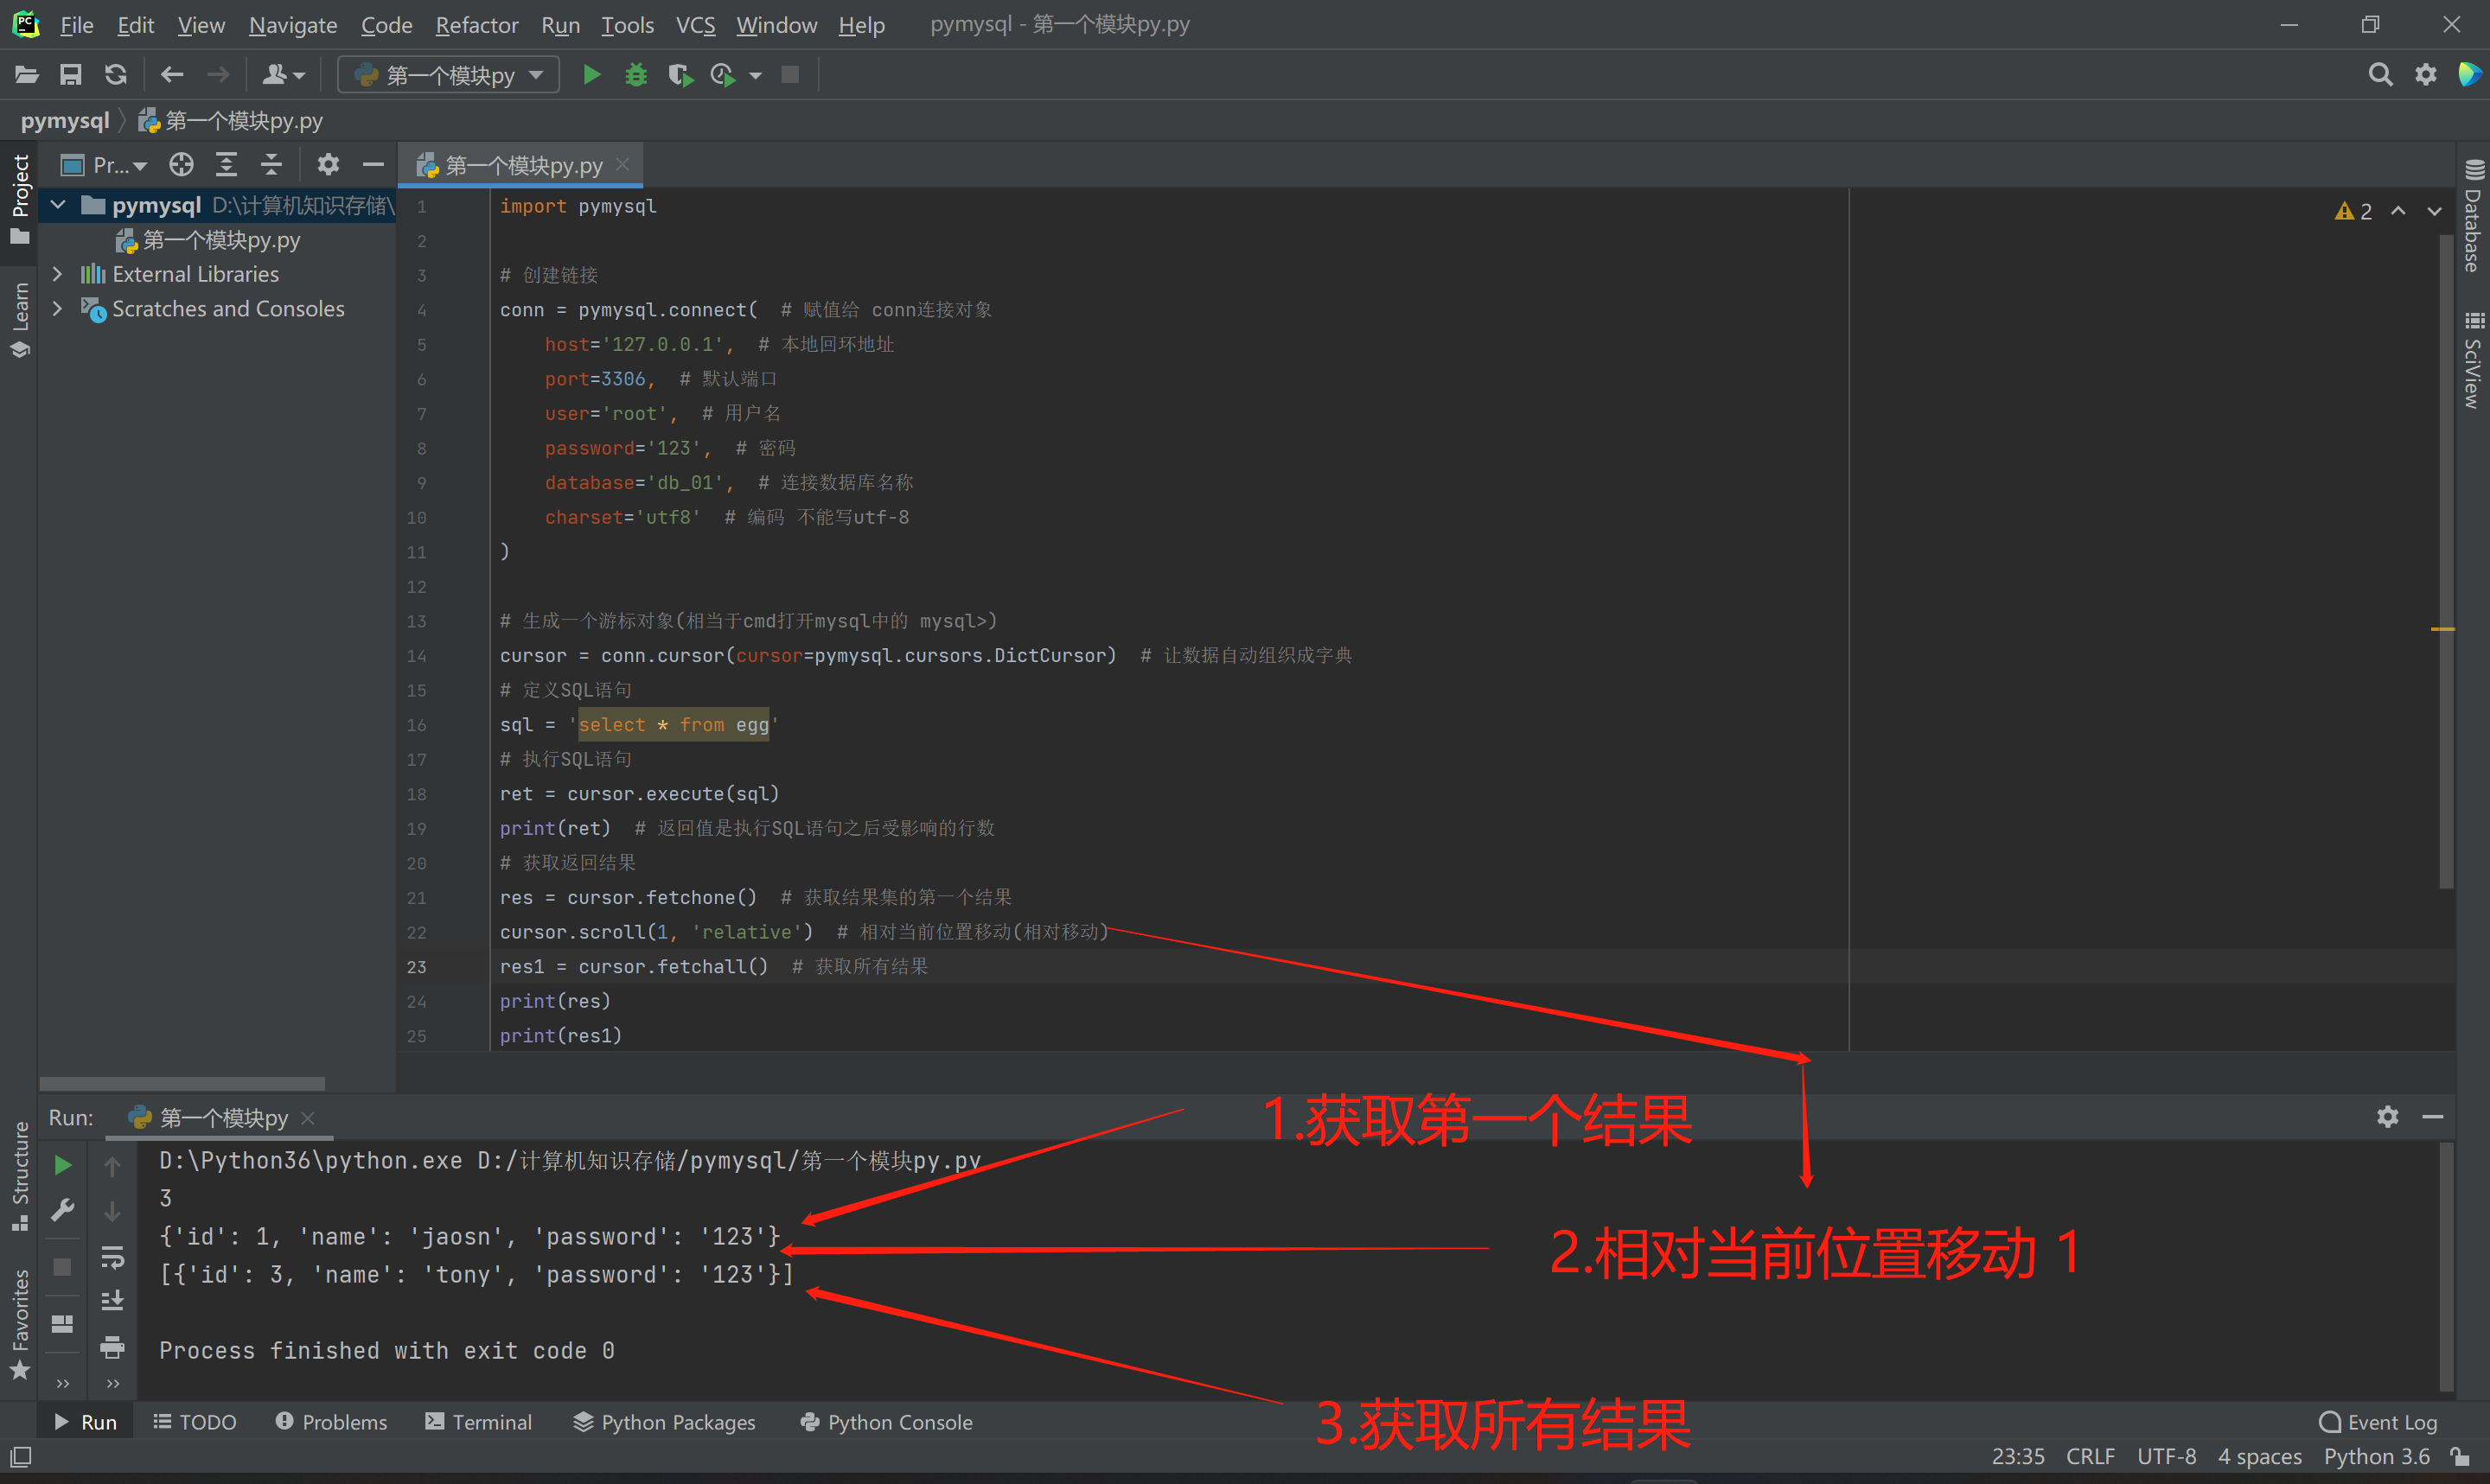Toggle soft-wrap in Run console
This screenshot has height=1484, width=2490.
tap(112, 1257)
